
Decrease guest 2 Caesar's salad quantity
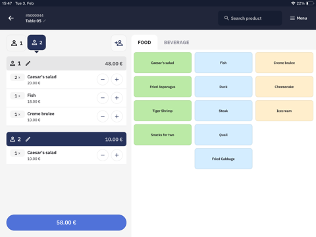103,155
